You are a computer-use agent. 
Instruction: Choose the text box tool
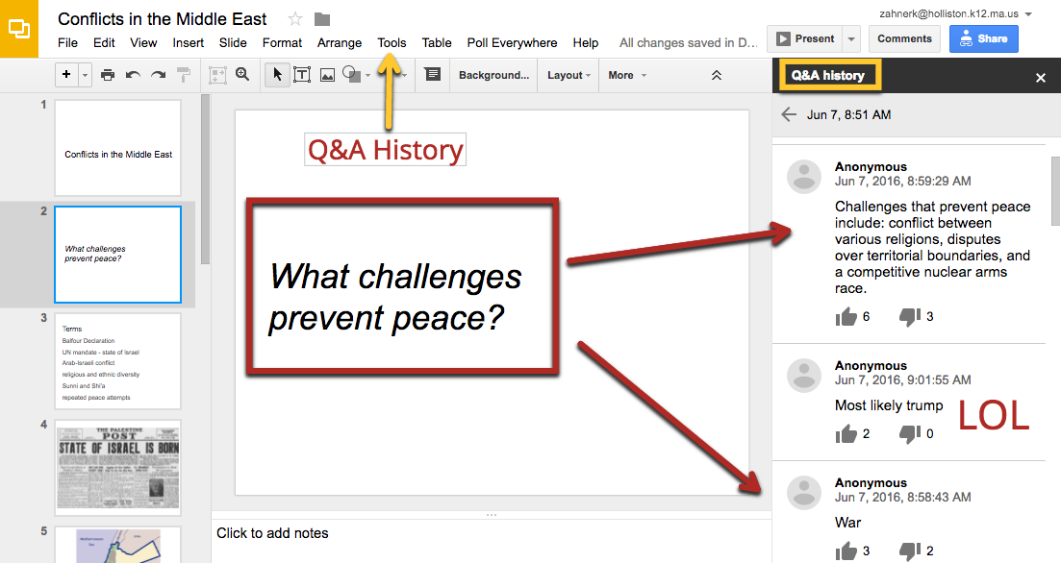302,74
